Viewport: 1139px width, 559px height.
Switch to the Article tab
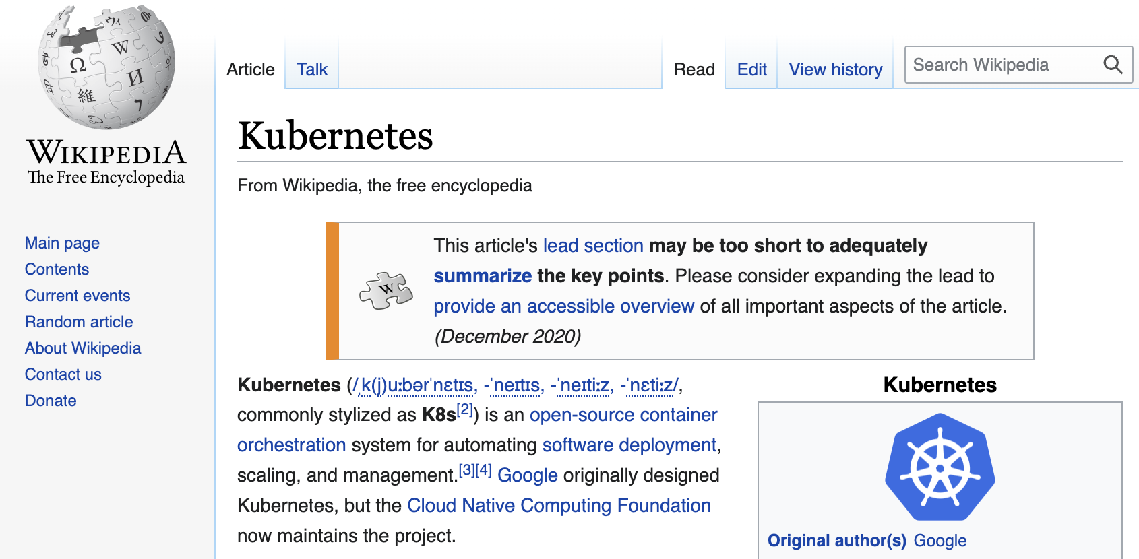click(x=250, y=69)
